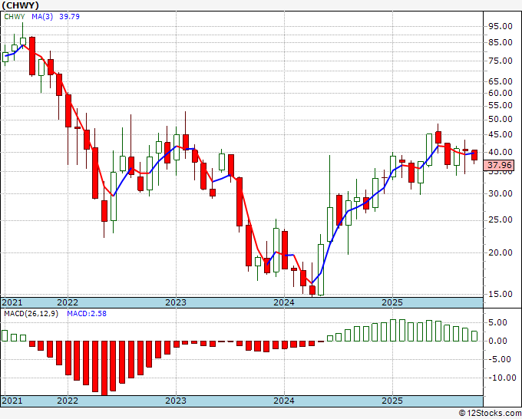The width and height of the screenshot is (522, 419).
Task: Click the 75.00 price axis label
Action: [500, 61]
